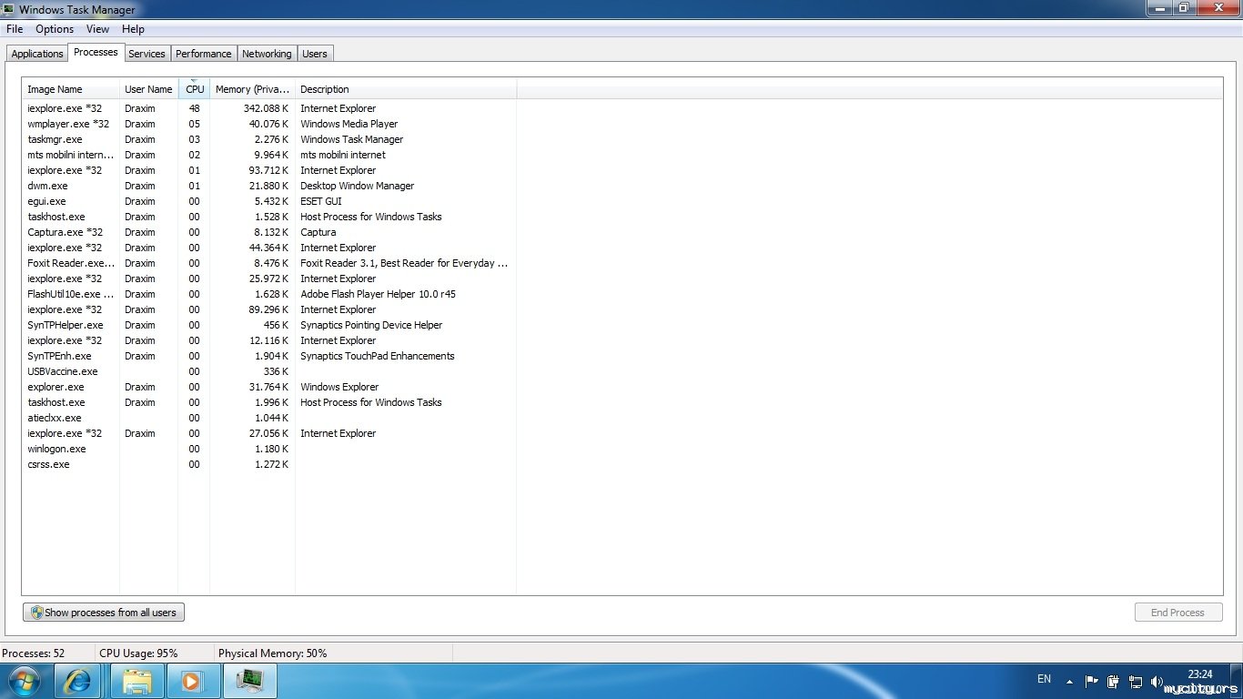Open Windows Explorer folder icon on taskbar
This screenshot has width=1243, height=699.
[137, 681]
